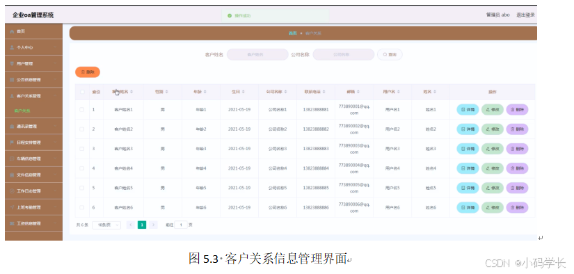Click the orange bulk 删除 button
The width and height of the screenshot is (574, 274).
(88, 72)
